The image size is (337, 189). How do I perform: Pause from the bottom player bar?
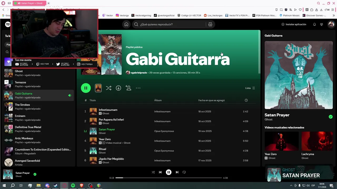(168, 172)
